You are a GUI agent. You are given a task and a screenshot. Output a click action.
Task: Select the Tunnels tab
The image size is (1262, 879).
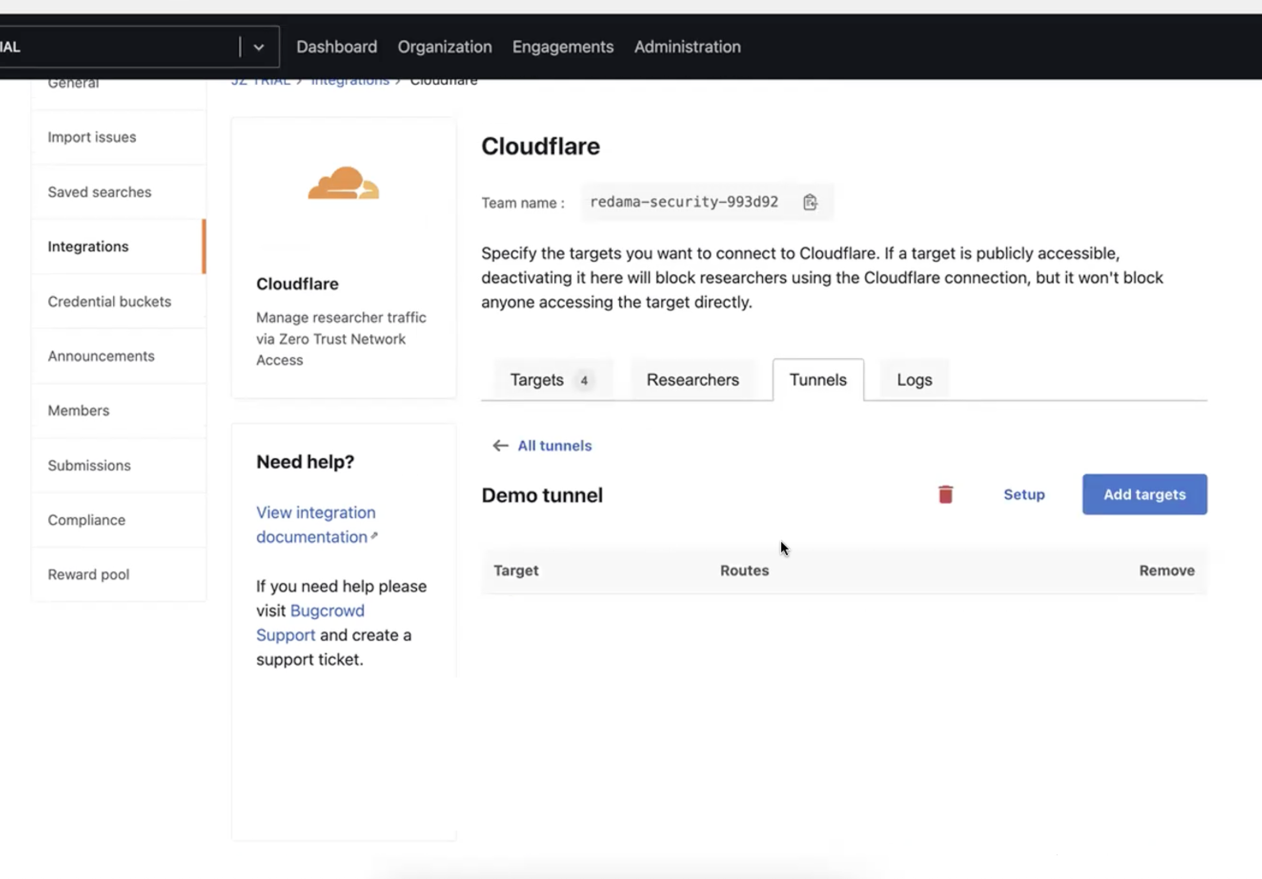(x=818, y=380)
